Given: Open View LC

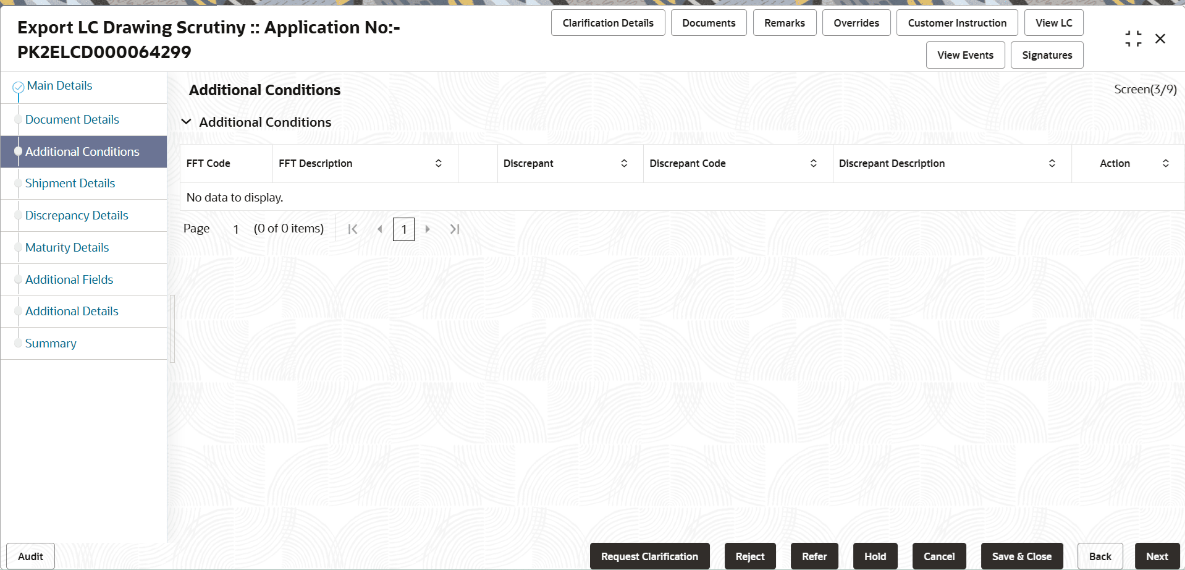Looking at the screenshot, I should pos(1053,22).
